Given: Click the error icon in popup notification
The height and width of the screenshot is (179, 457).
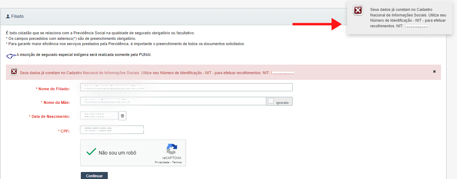Looking at the screenshot, I should 358,10.
